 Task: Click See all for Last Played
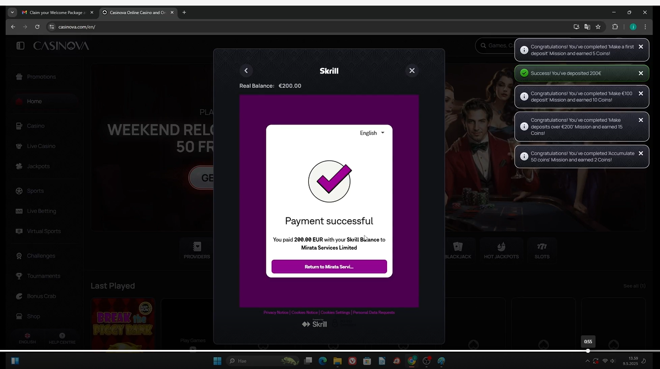tap(634, 286)
